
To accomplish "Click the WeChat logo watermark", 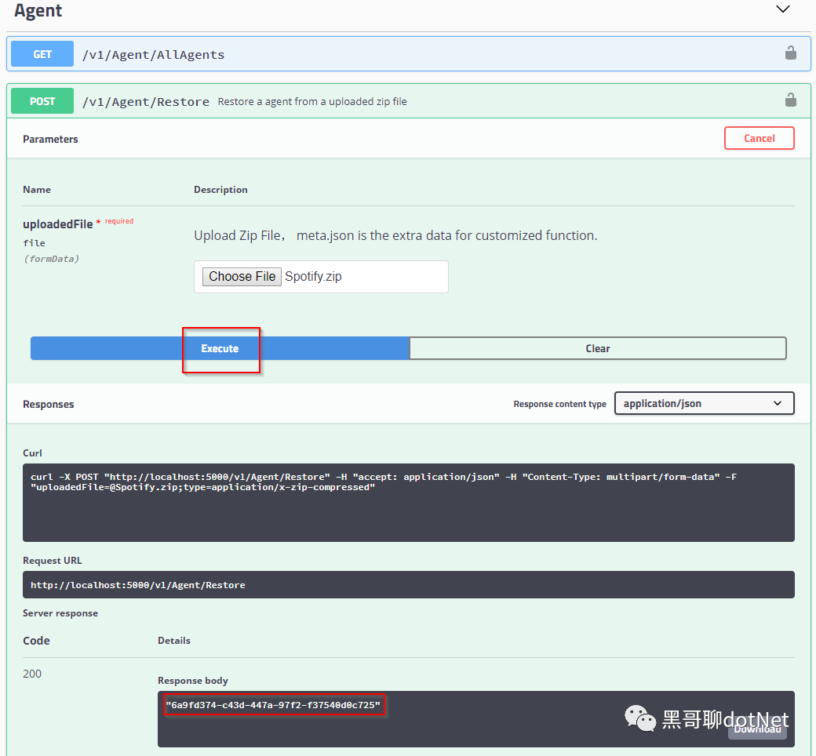I will [639, 718].
